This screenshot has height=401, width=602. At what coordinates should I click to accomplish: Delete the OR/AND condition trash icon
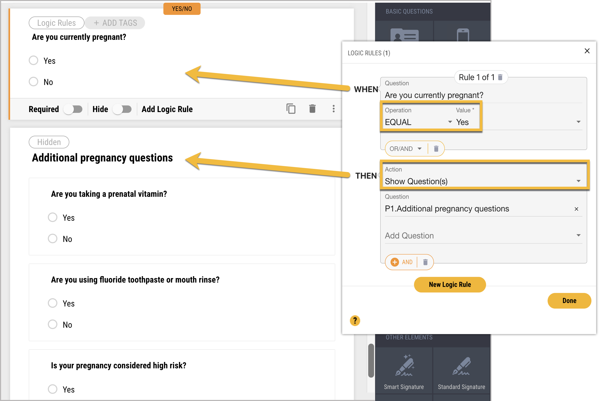coord(436,149)
